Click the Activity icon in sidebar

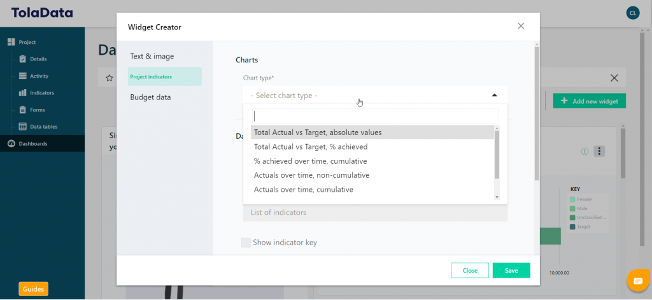click(x=23, y=76)
